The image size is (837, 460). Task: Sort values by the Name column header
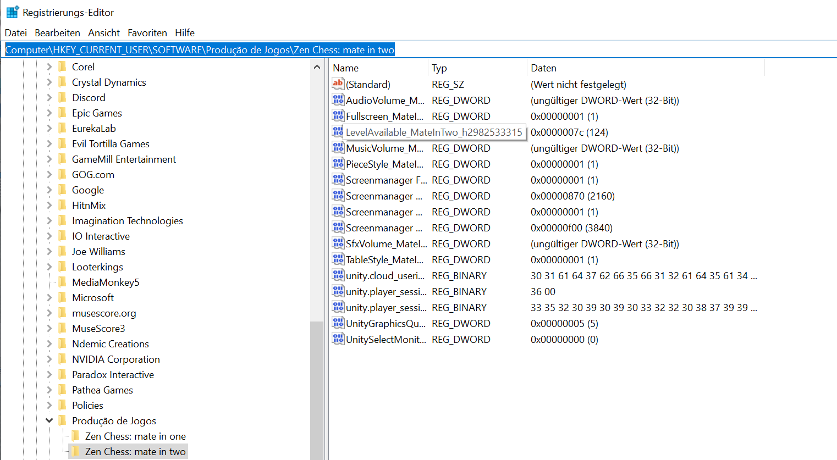(379, 68)
